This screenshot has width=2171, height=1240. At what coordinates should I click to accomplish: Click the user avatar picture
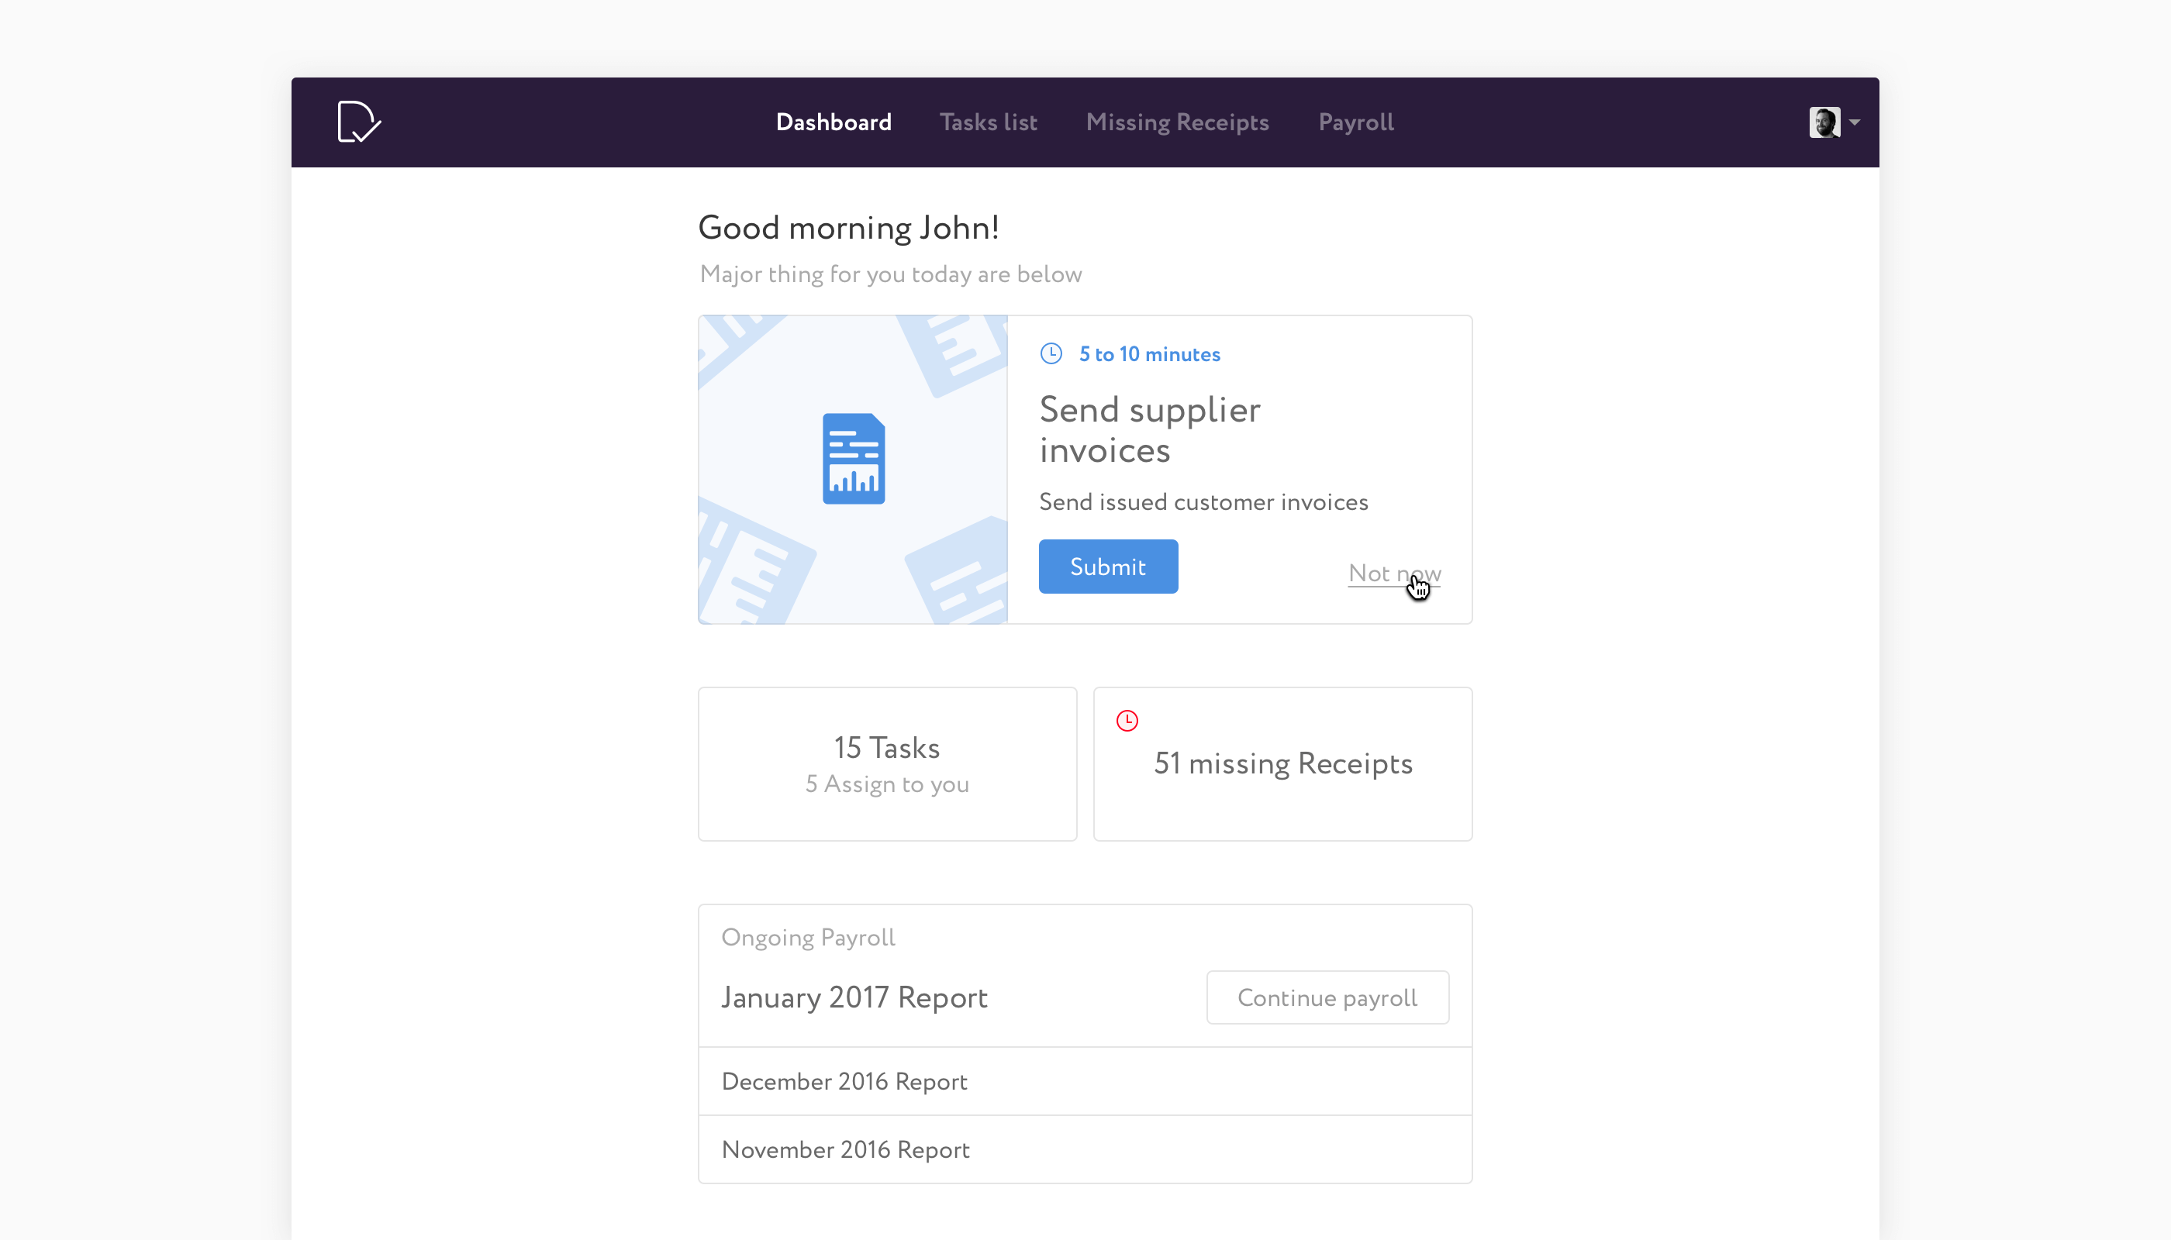1824,122
